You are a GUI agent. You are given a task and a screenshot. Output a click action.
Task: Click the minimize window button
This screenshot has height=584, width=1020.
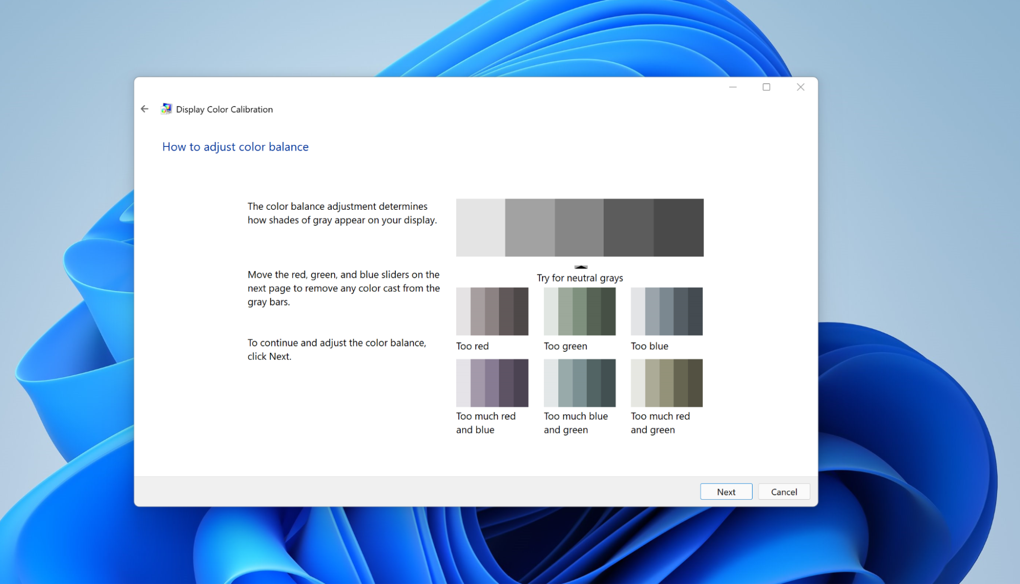tap(733, 86)
